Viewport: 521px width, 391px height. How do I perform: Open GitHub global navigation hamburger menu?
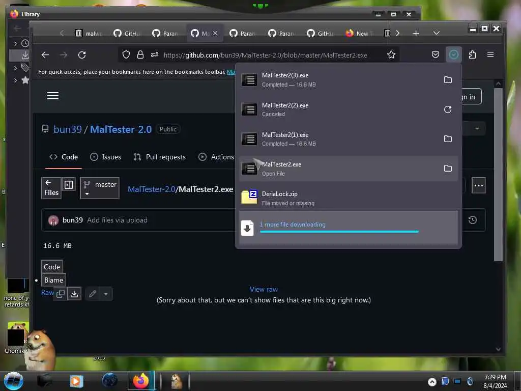(53, 96)
